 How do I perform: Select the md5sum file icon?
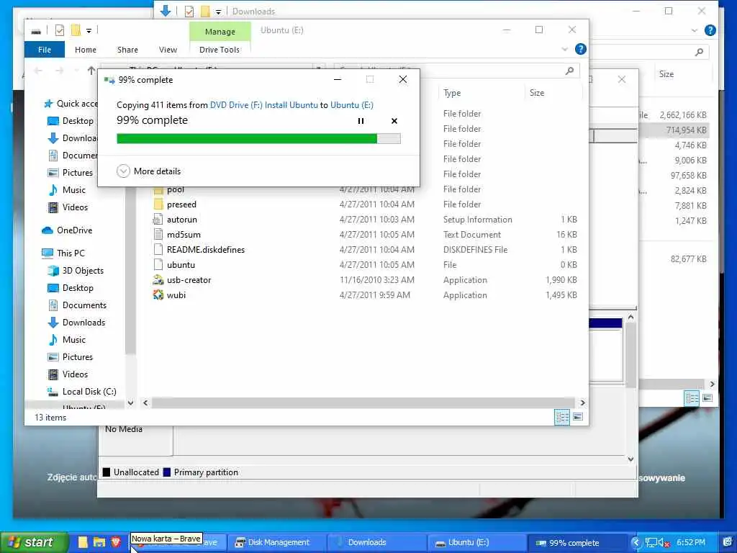[158, 235]
